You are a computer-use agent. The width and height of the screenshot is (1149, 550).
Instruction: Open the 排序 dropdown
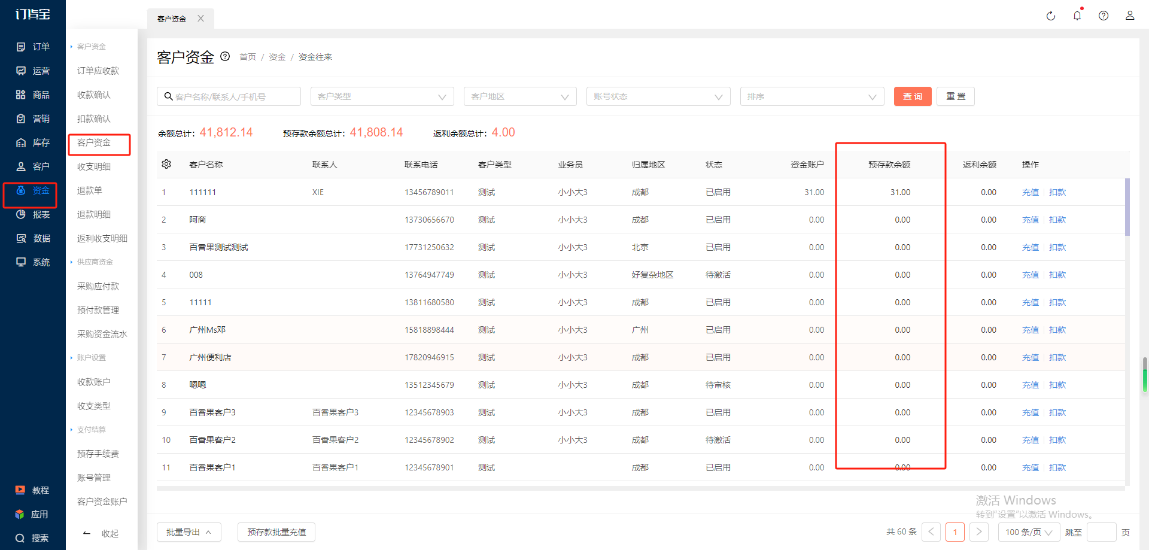click(x=812, y=96)
